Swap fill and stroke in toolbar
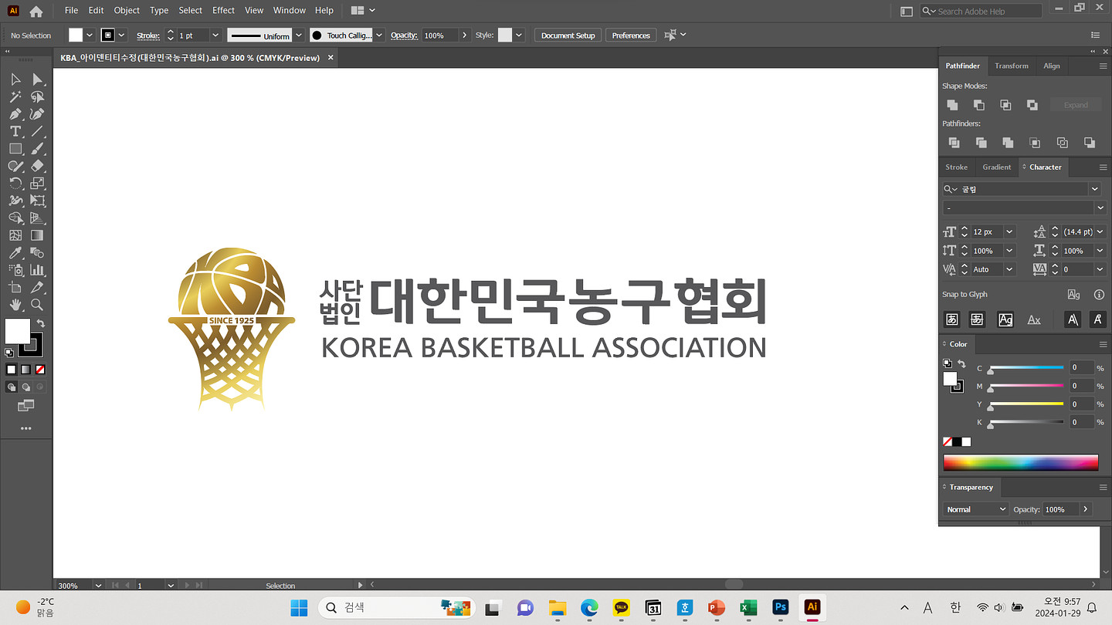 coord(41,323)
